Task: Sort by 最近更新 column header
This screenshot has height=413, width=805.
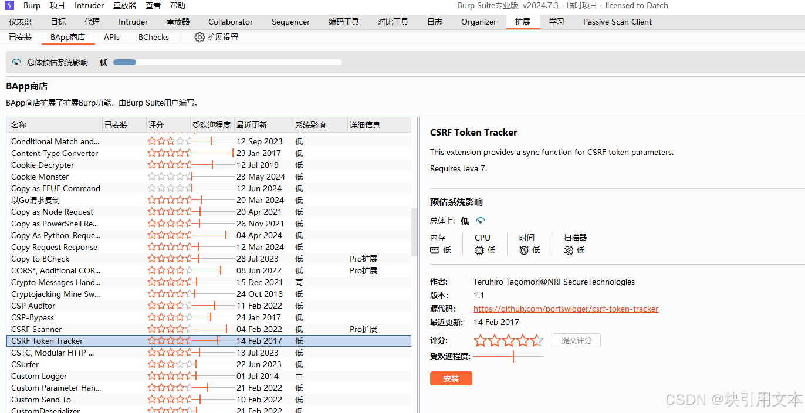Action: coord(263,125)
